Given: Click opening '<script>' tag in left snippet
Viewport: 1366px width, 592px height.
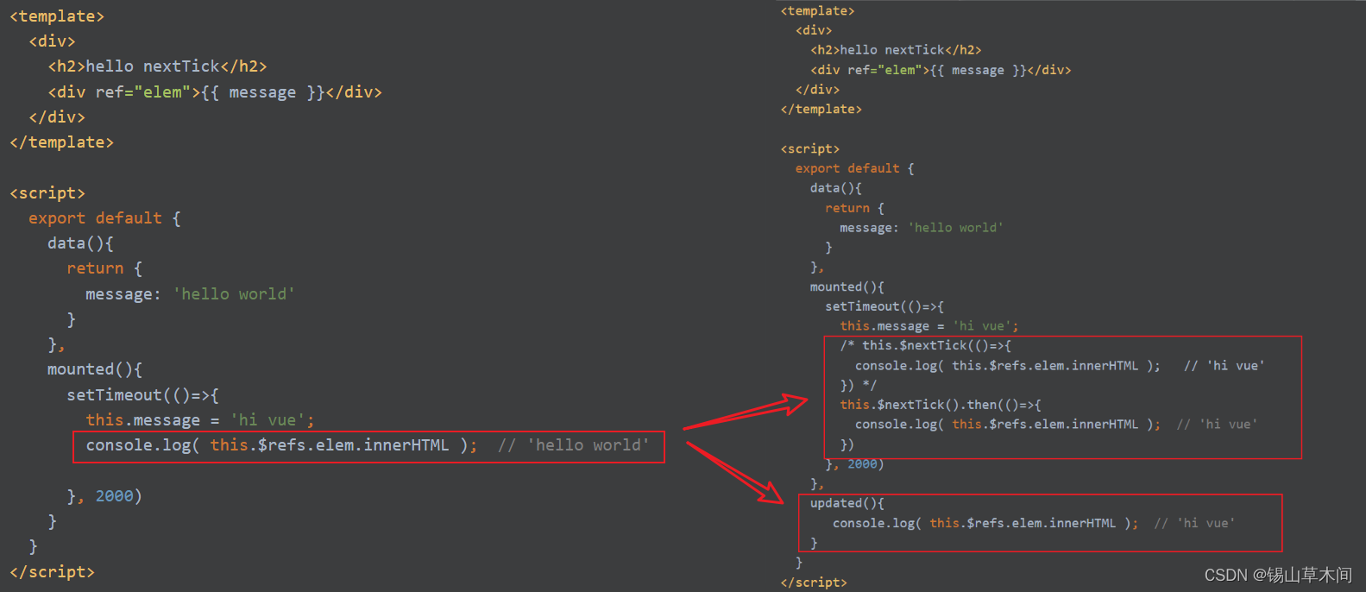Looking at the screenshot, I should pos(47,193).
